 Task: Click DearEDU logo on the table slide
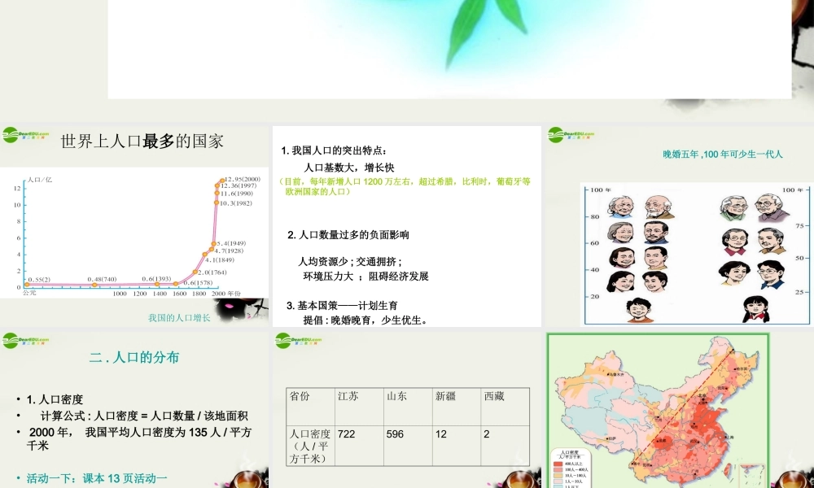(x=299, y=340)
